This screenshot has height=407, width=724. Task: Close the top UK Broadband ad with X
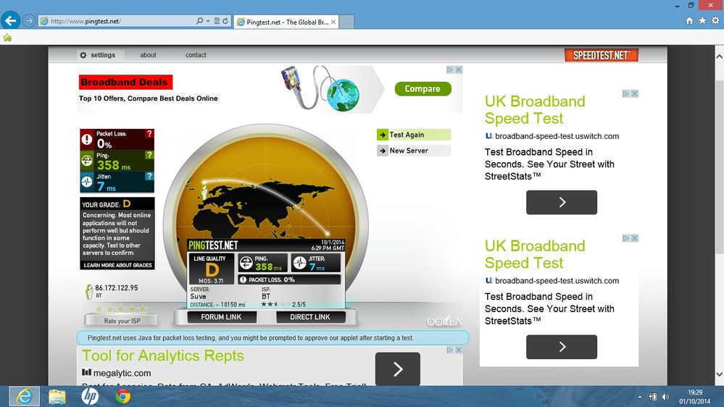635,93
